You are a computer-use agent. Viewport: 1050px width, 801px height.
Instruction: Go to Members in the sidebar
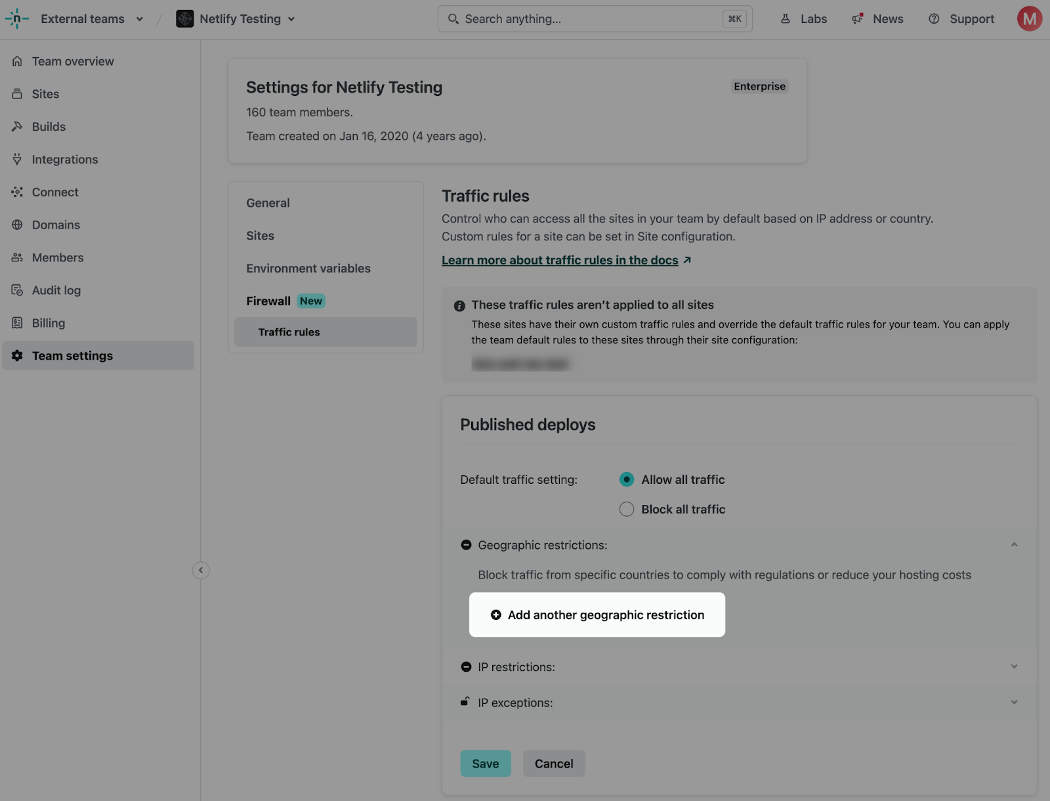98,257
